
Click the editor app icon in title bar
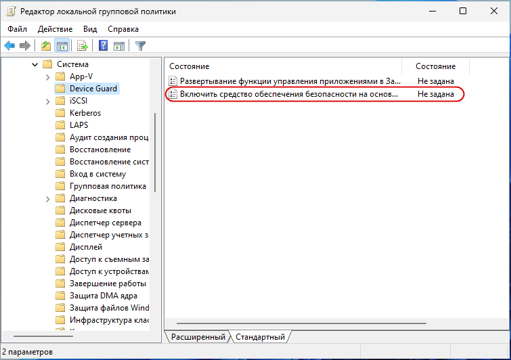(x=11, y=11)
